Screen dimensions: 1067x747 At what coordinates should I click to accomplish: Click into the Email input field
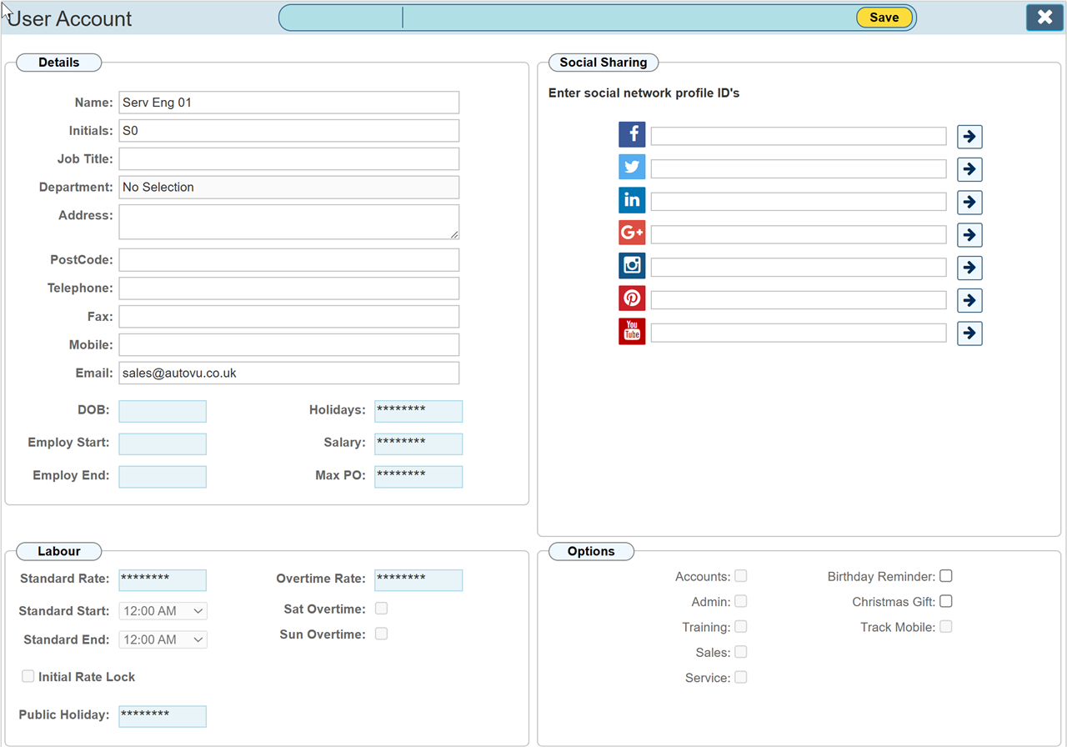(288, 373)
